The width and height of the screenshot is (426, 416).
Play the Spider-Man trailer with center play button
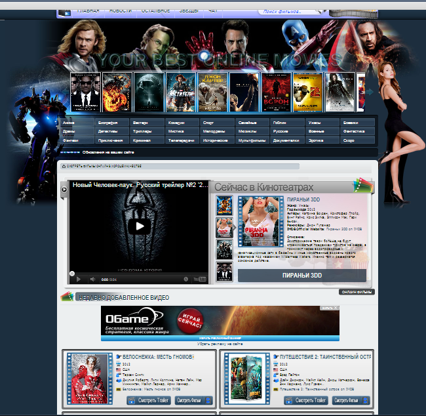click(x=140, y=226)
